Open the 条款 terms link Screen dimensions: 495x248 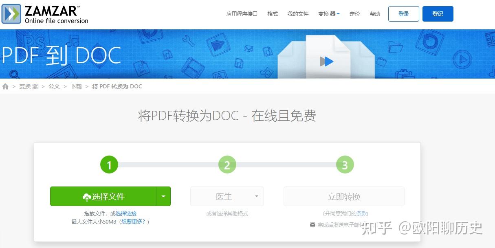coord(362,213)
